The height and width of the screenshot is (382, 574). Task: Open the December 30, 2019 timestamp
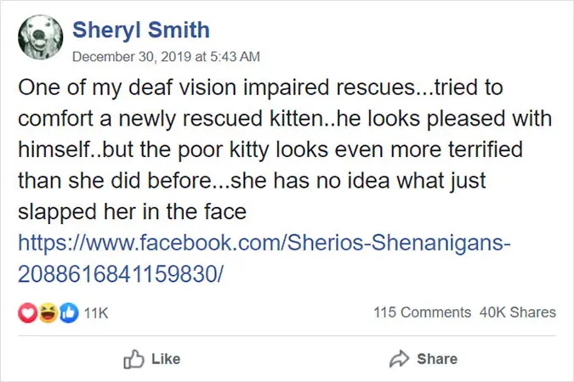click(x=166, y=57)
